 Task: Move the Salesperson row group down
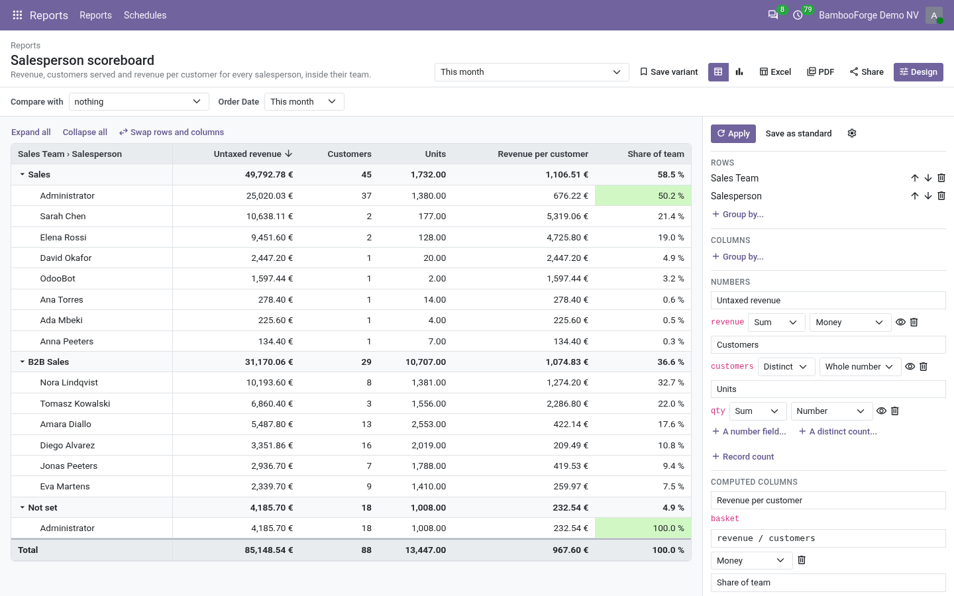click(928, 196)
